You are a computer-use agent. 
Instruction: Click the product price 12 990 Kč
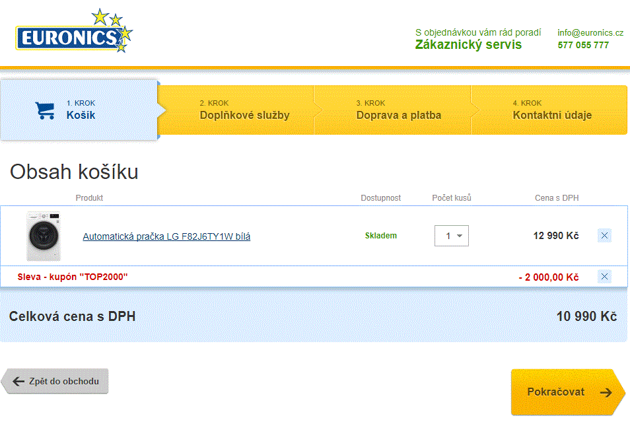pos(555,236)
